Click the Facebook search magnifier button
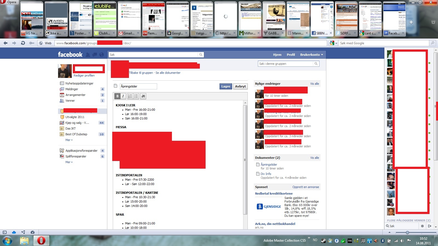The width and height of the screenshot is (438, 246). [x=201, y=55]
